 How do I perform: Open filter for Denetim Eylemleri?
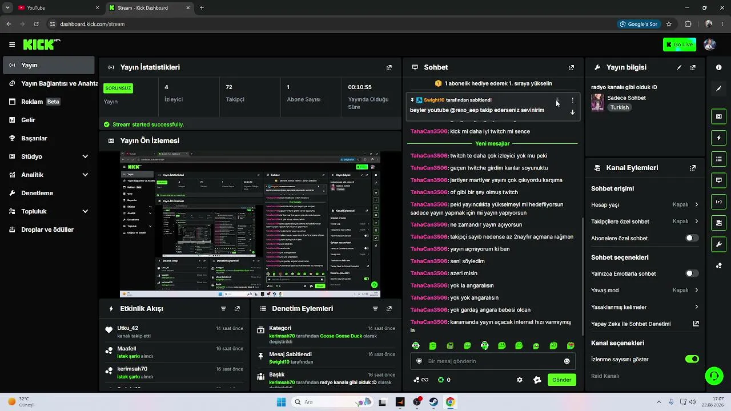coord(375,309)
